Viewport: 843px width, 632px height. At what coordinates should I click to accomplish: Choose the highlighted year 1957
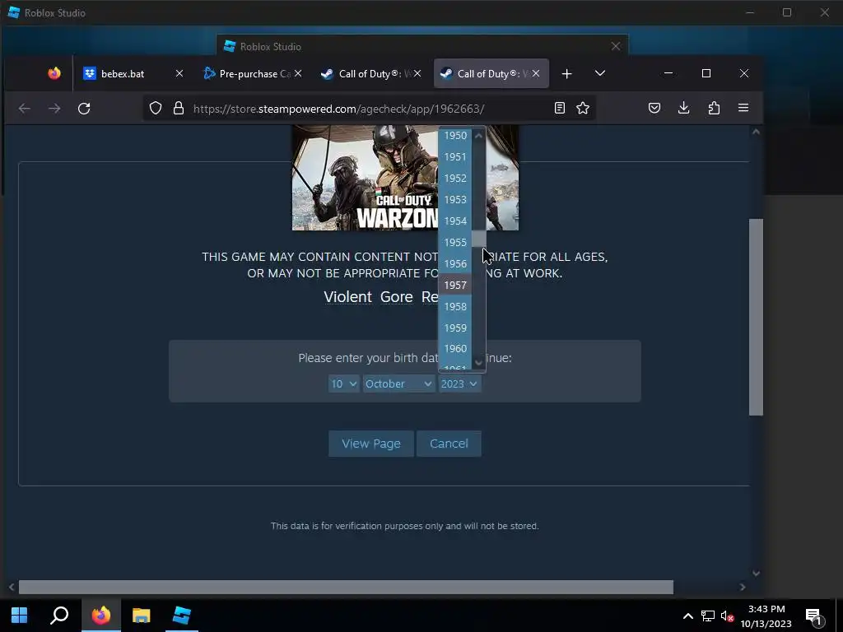455,285
